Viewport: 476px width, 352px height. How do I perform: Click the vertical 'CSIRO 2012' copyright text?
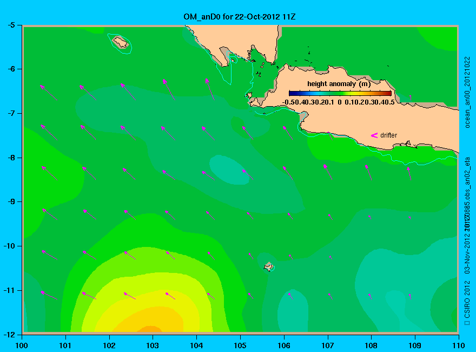pyautogui.click(x=467, y=303)
